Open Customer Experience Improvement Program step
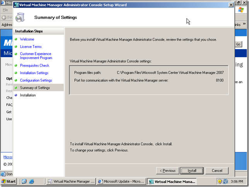Screen dimensions: 249x187 coord(36,56)
